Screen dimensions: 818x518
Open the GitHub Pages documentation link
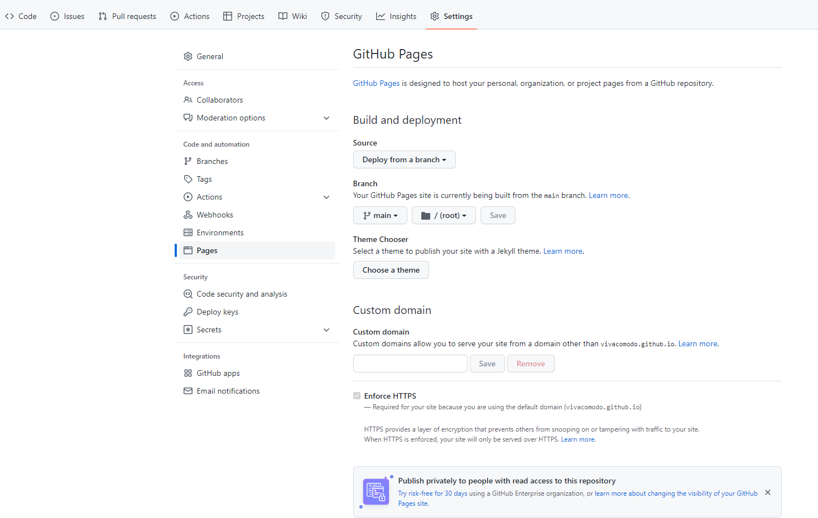pos(376,83)
